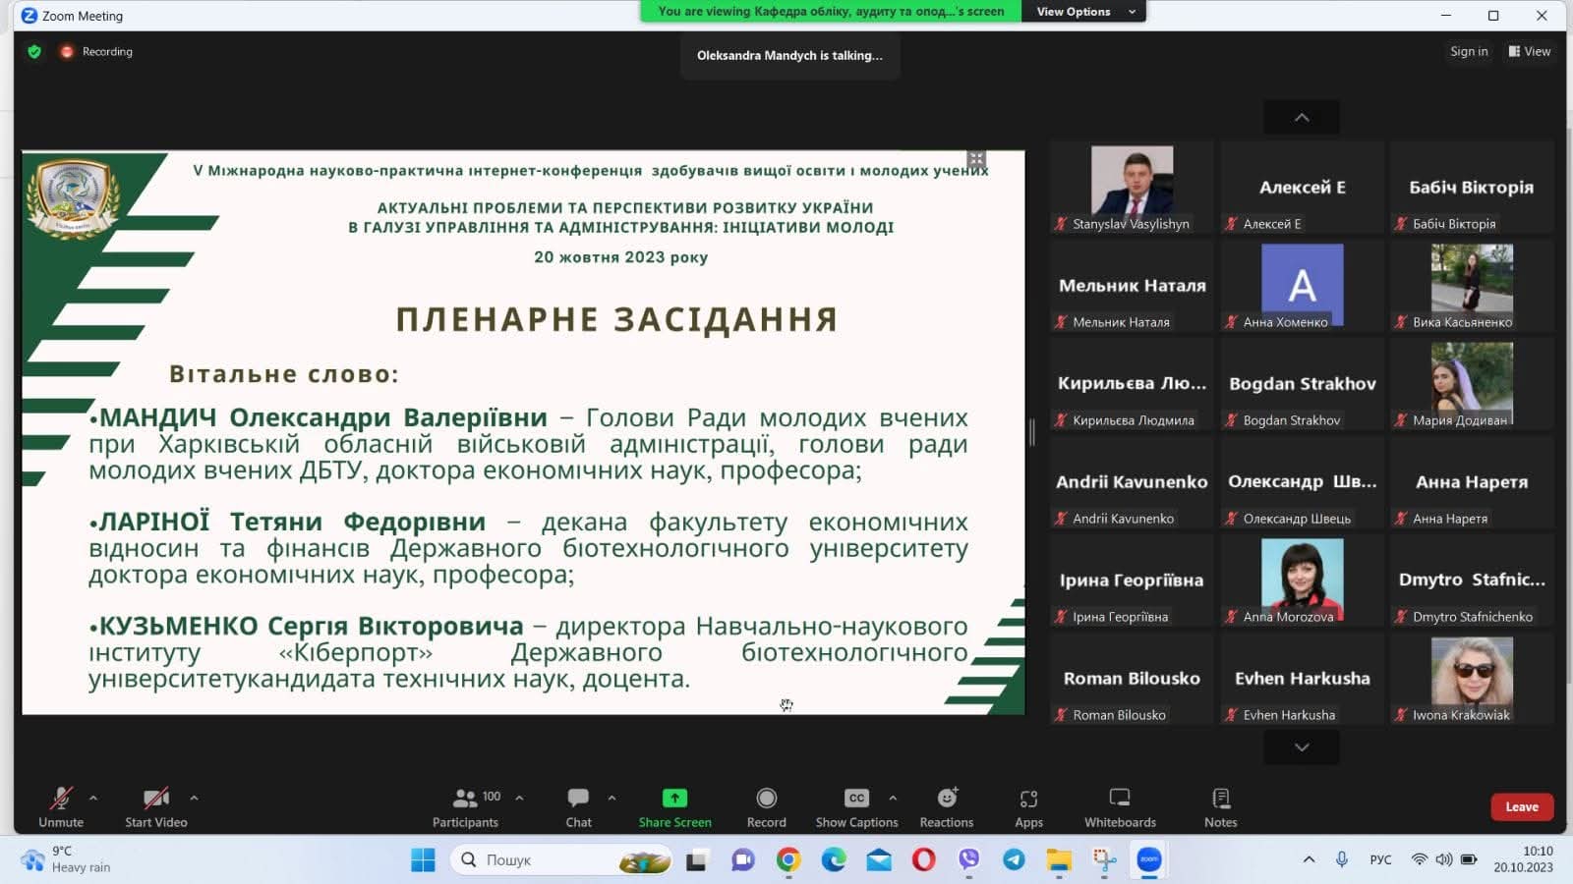The height and width of the screenshot is (884, 1573).
Task: Leave the meeting
Action: click(x=1521, y=806)
